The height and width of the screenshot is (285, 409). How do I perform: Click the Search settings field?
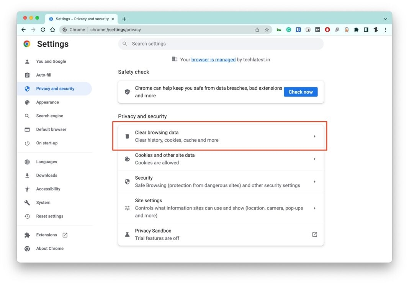click(221, 44)
